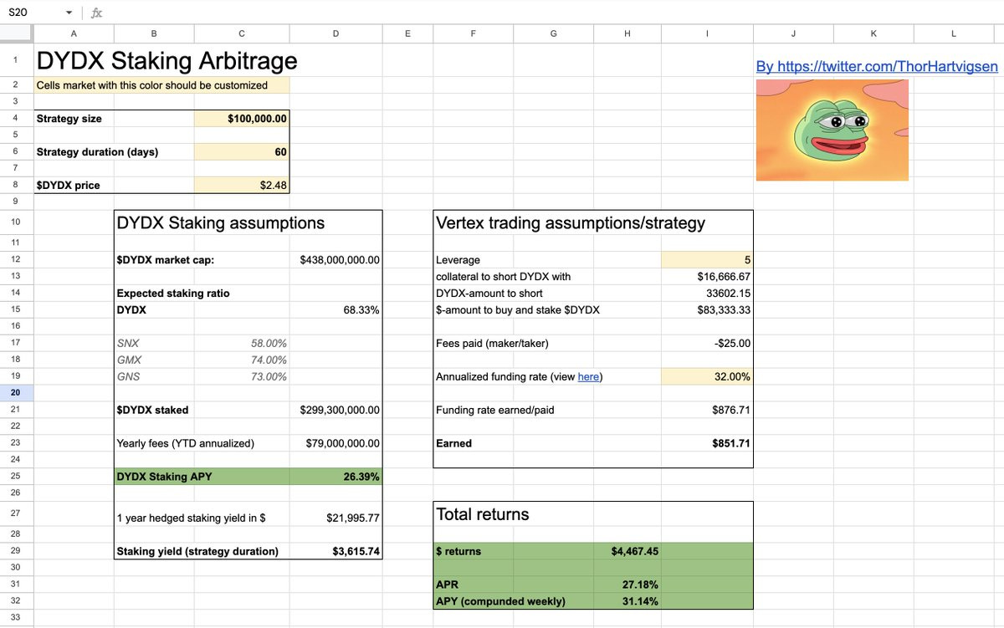Click 'Vertex trading assumptions/strategy' heading

pyautogui.click(x=571, y=223)
